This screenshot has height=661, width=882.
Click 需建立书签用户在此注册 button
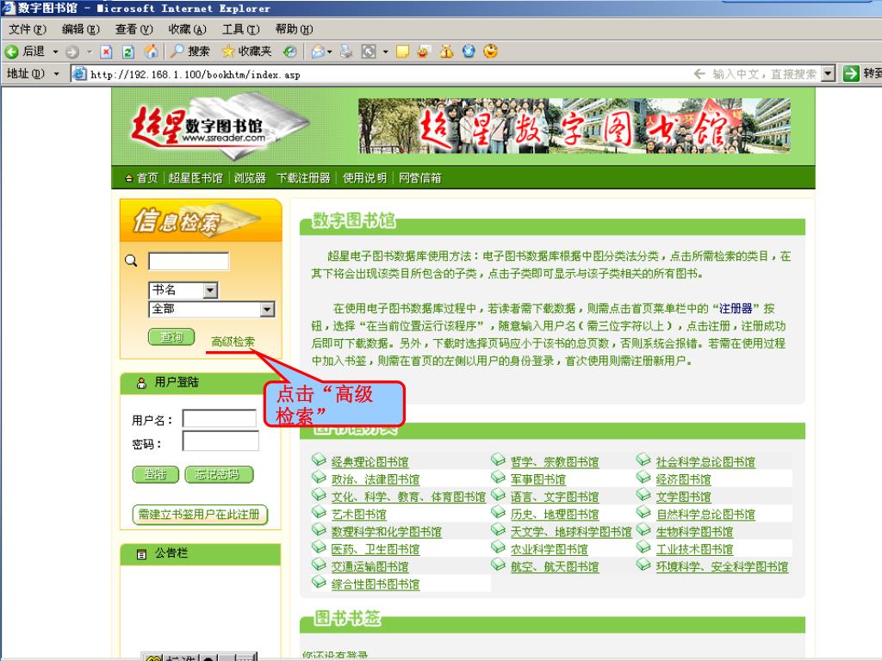[200, 515]
